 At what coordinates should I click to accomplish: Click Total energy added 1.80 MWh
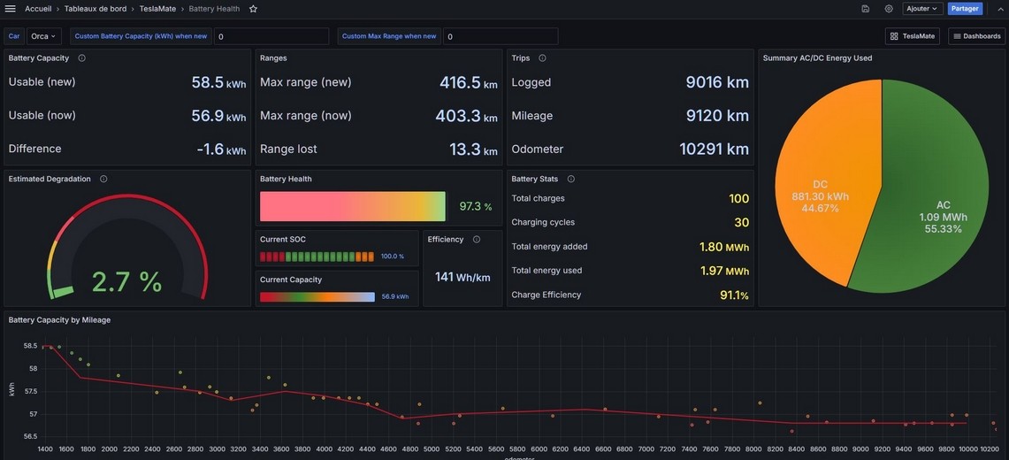click(724, 247)
